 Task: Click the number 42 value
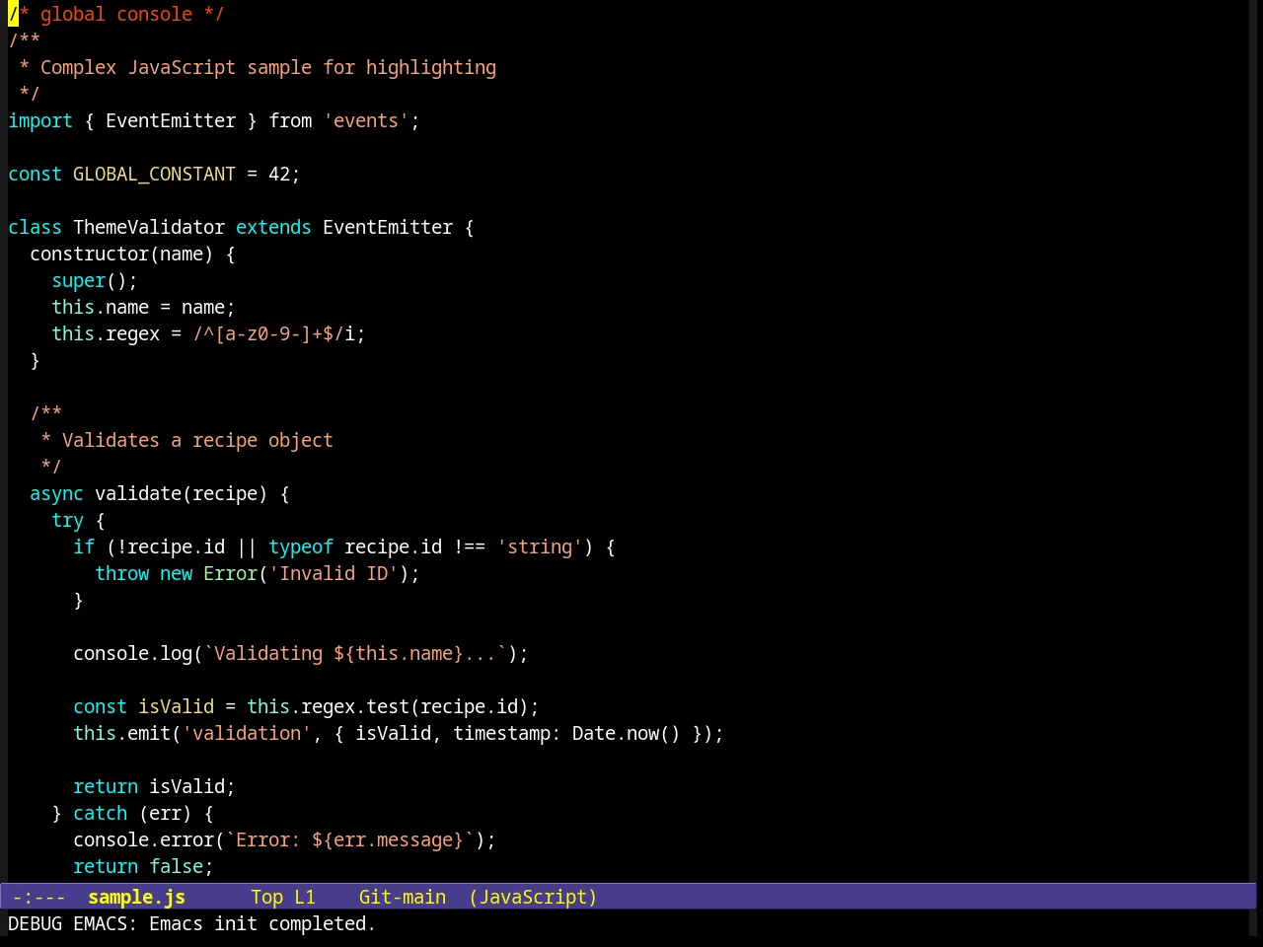279,174
